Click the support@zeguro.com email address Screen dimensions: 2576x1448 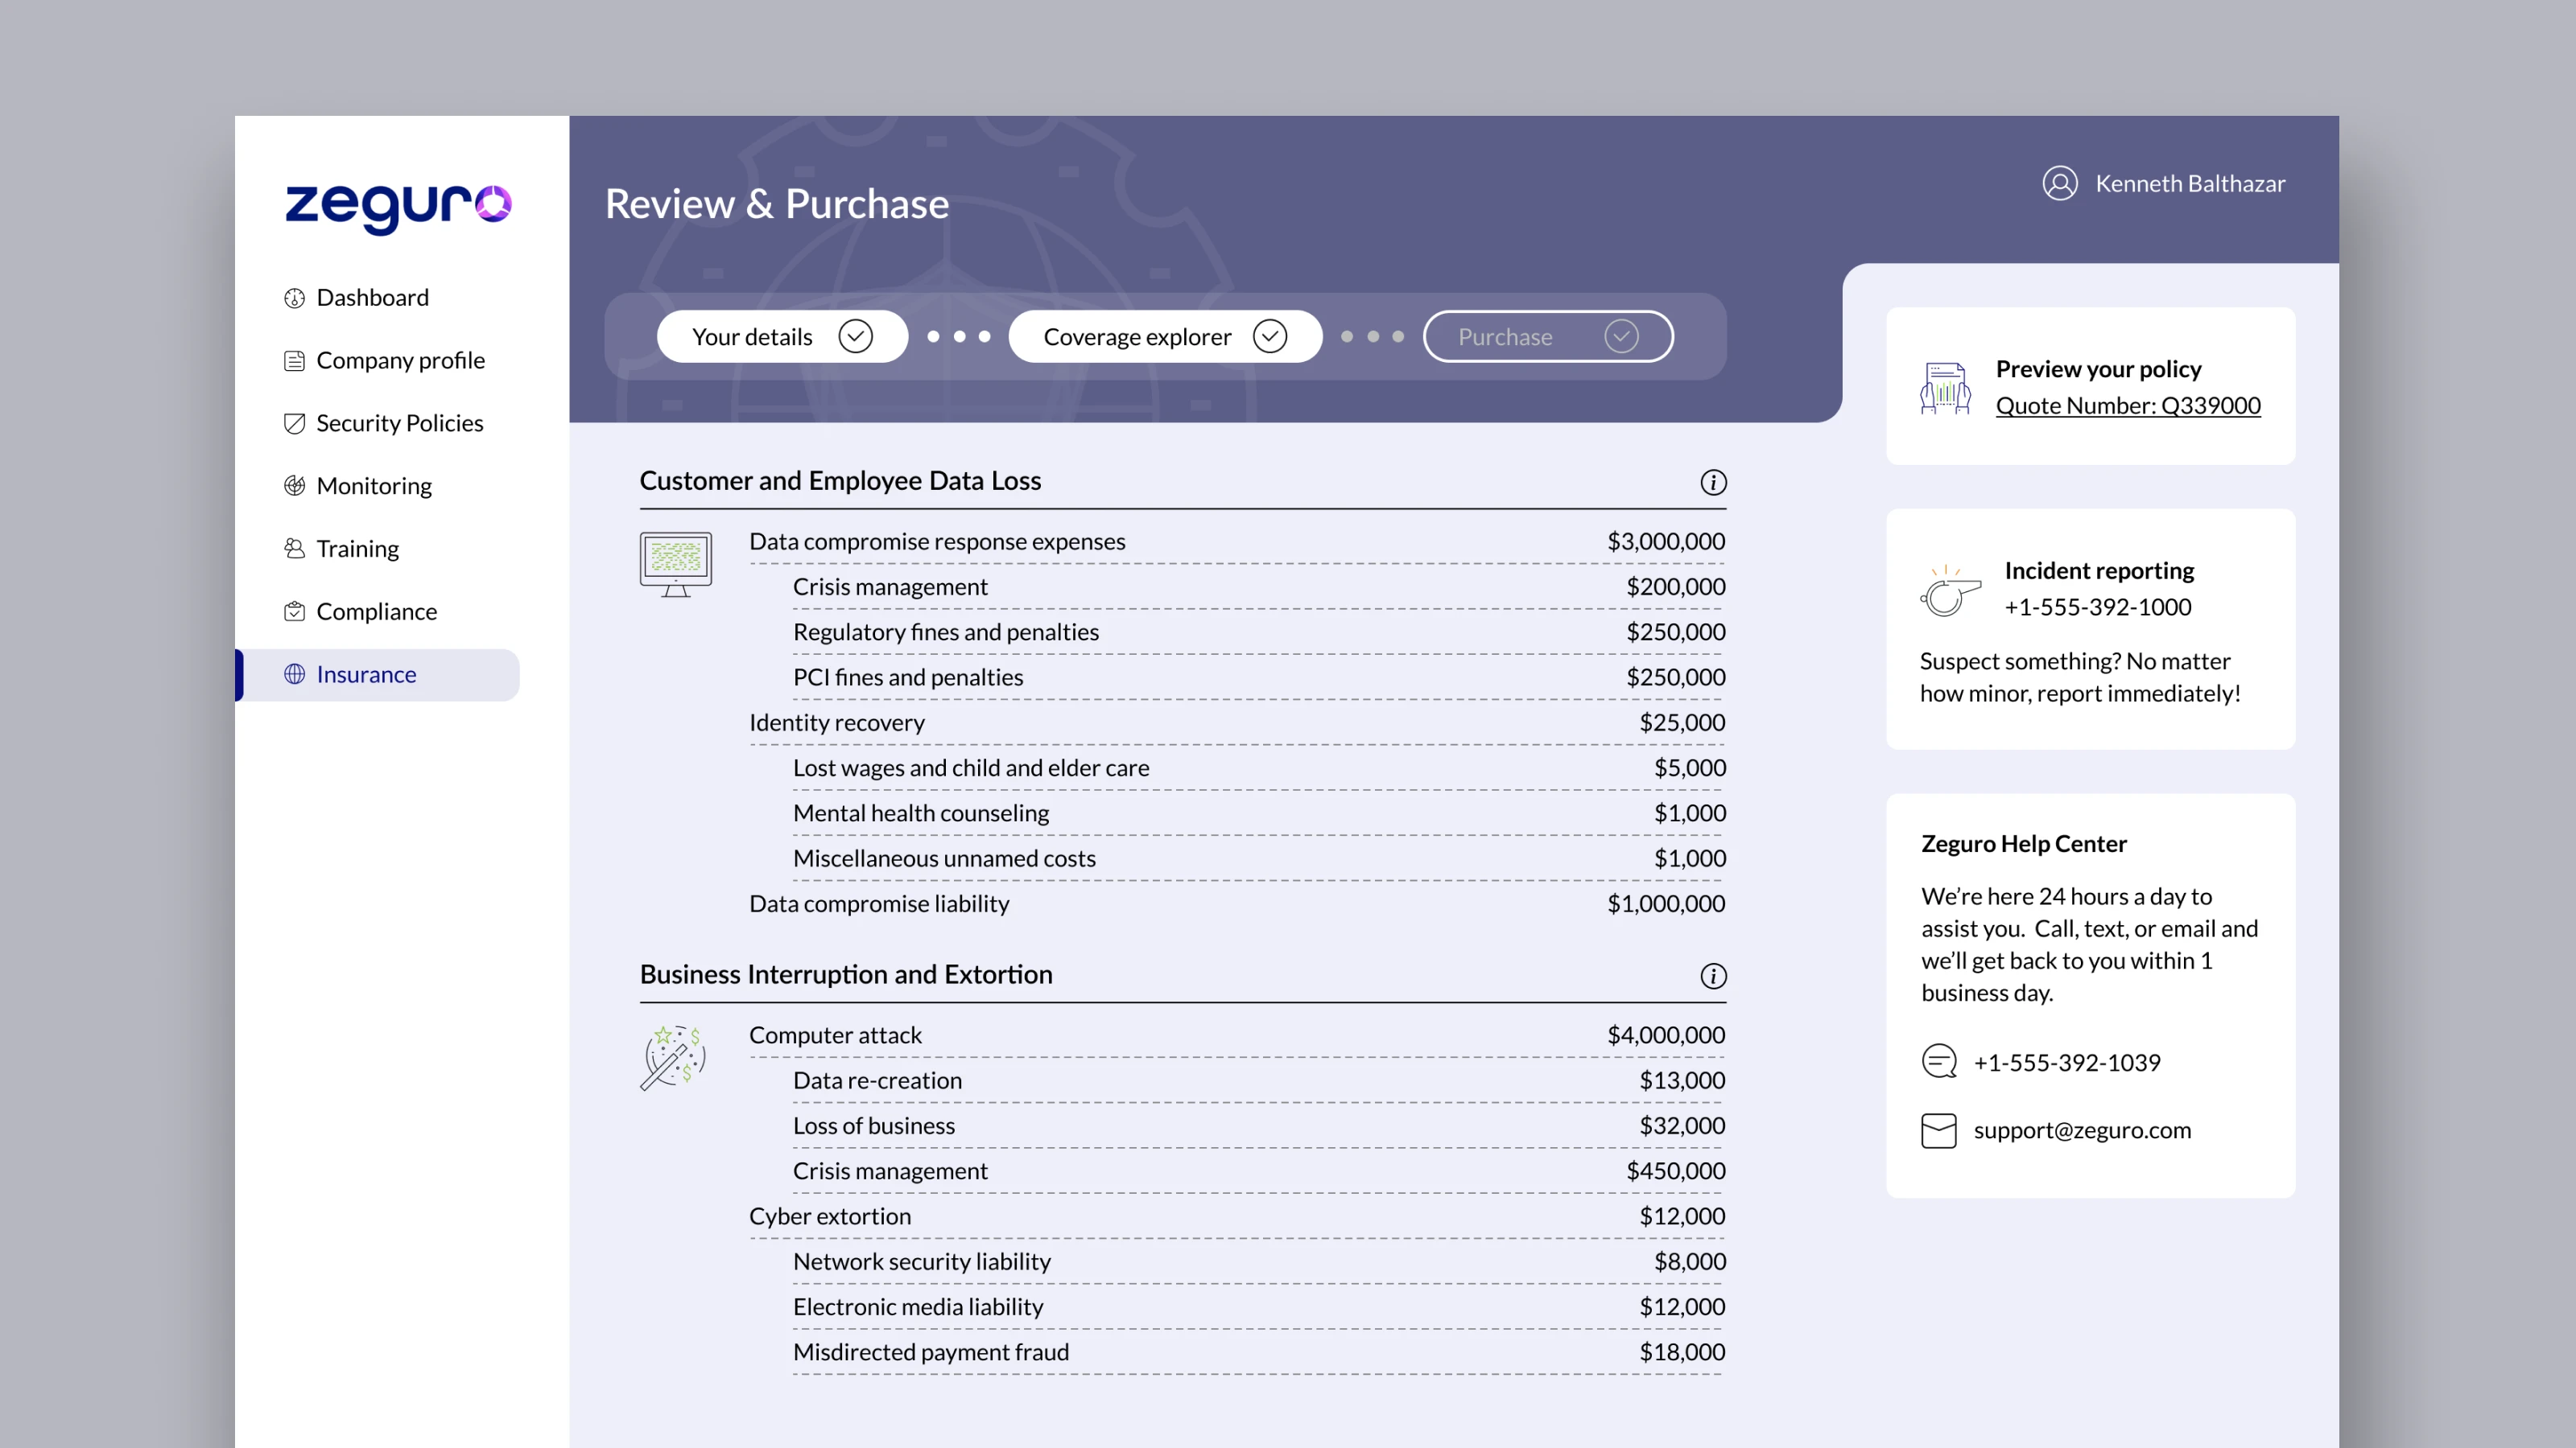[2081, 1130]
